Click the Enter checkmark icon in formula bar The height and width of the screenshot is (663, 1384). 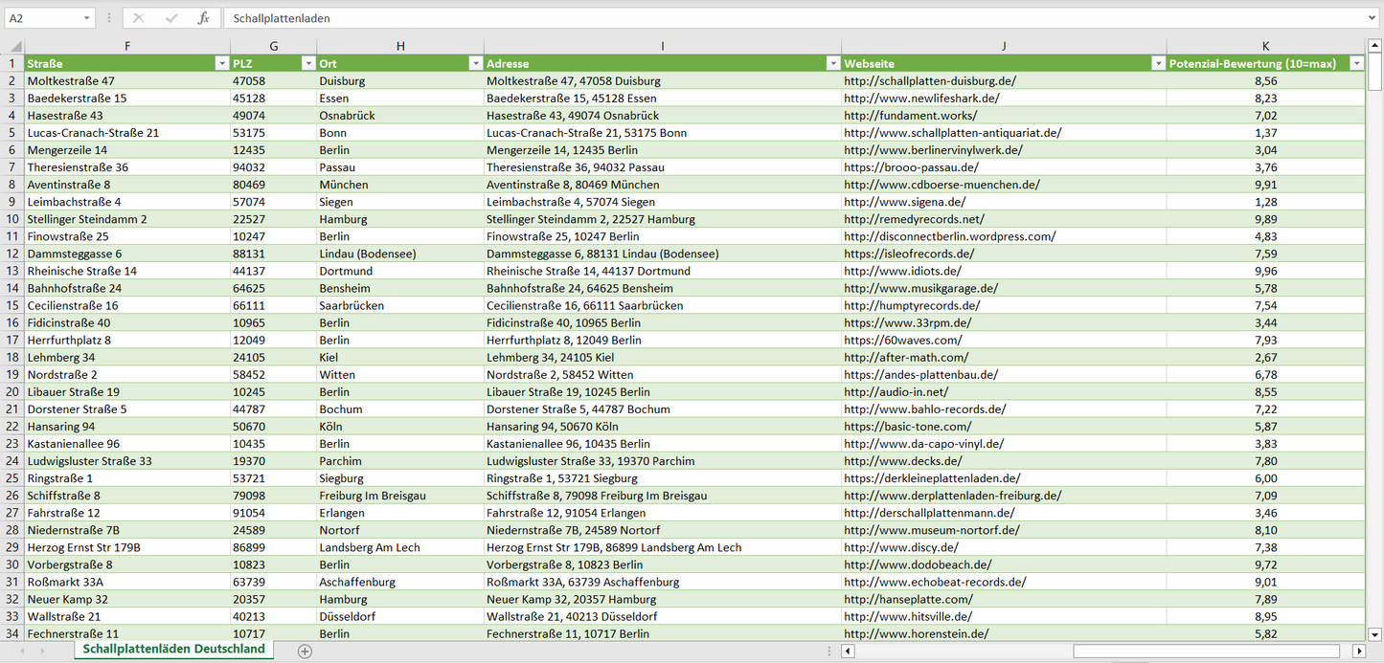click(171, 18)
